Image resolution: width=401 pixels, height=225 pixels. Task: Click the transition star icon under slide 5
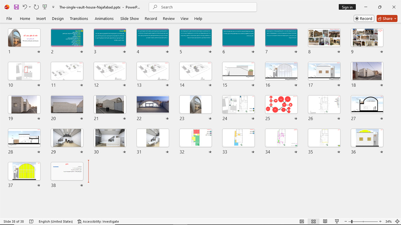[x=210, y=52]
